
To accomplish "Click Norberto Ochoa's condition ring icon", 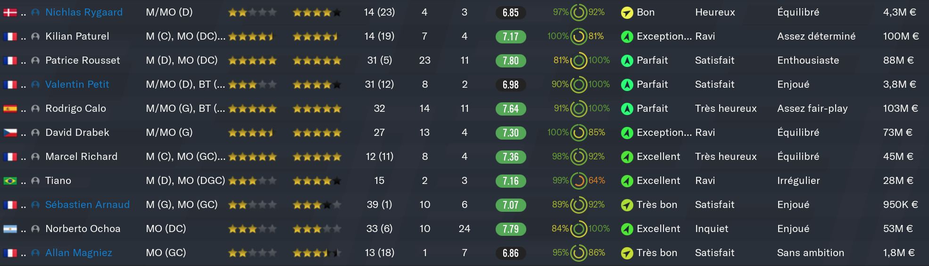I will (579, 229).
